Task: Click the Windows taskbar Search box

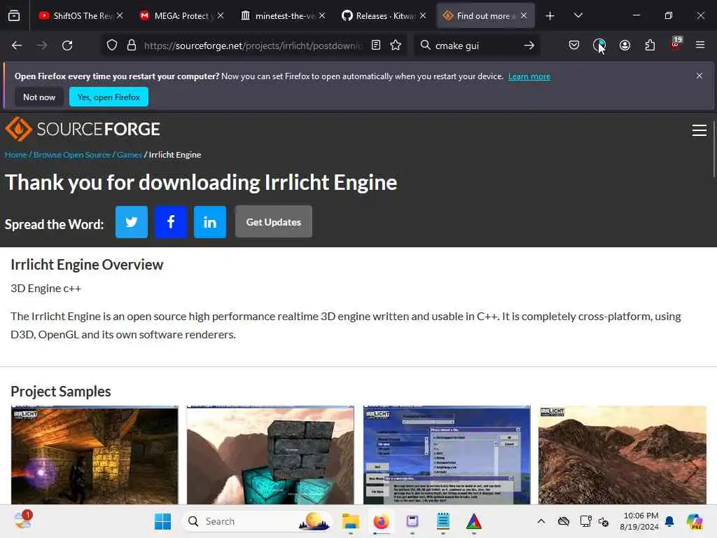Action: coord(256,521)
